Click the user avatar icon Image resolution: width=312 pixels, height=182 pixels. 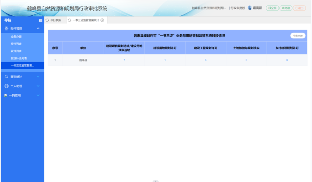(250, 8)
